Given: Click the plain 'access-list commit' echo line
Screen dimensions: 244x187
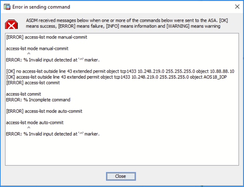Looking at the screenshot, I should (x=23, y=94).
